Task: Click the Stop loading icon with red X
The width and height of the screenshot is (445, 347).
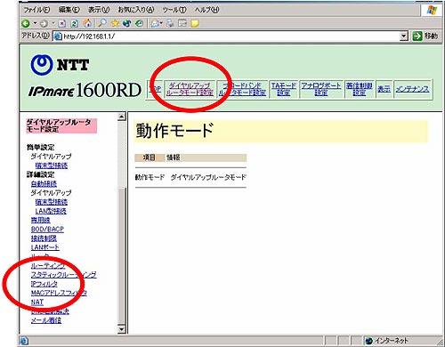Action: click(62, 23)
